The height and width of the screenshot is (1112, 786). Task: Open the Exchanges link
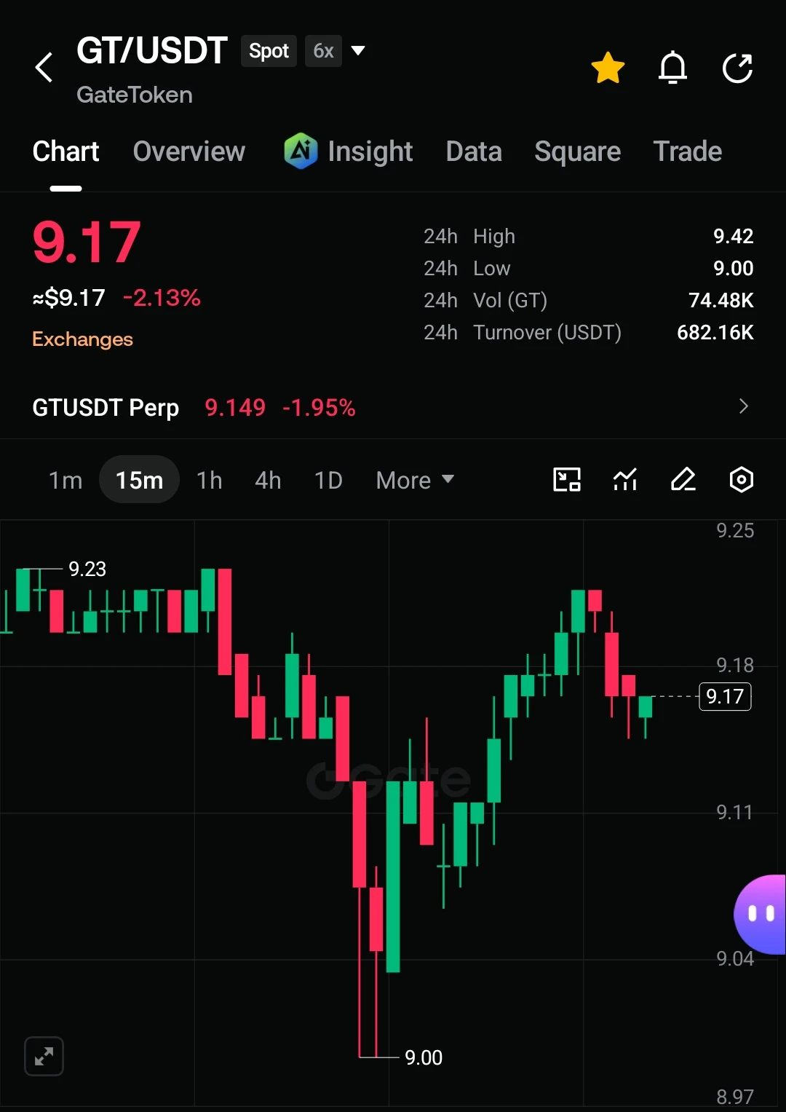(x=82, y=339)
